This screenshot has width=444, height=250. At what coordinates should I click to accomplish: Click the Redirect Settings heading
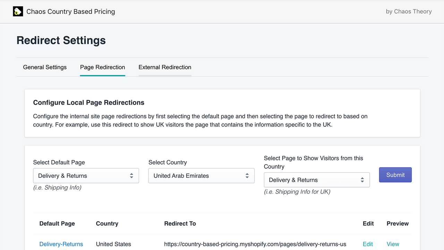point(61,40)
